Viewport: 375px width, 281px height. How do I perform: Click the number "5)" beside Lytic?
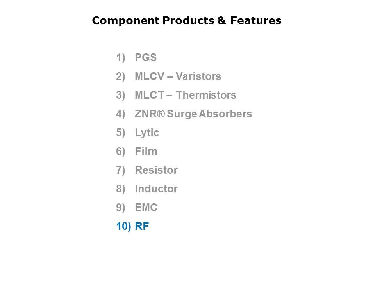(x=120, y=133)
